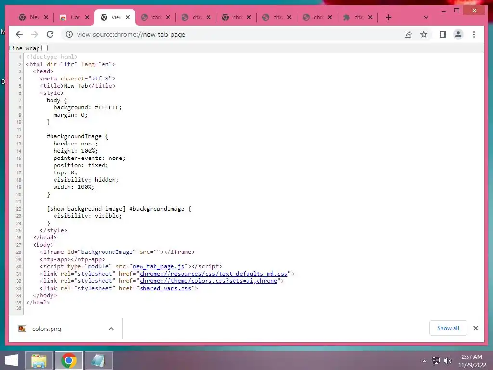The image size is (493, 370).
Task: Open Chrome's three-dot menu
Action: pos(474,34)
